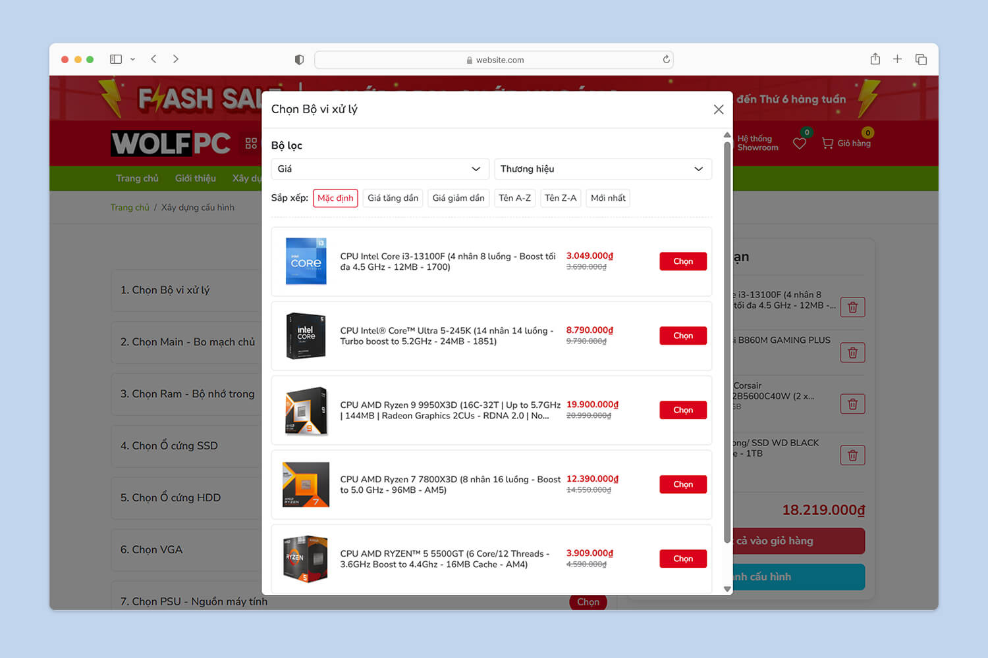The width and height of the screenshot is (988, 658).
Task: Reload the page with the refresh icon
Action: pos(666,60)
